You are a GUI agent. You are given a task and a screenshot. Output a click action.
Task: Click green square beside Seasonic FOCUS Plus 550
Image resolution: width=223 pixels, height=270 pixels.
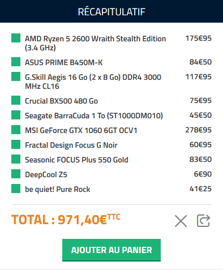tap(16, 159)
